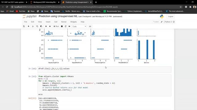Open the command palette keyboard icon

[90, 26]
